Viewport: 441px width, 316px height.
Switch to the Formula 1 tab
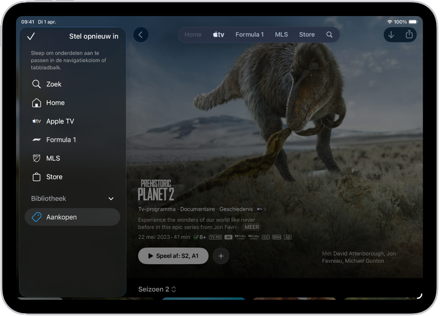250,35
